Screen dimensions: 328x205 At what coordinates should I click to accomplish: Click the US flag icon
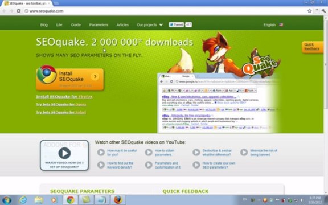pos(281,24)
